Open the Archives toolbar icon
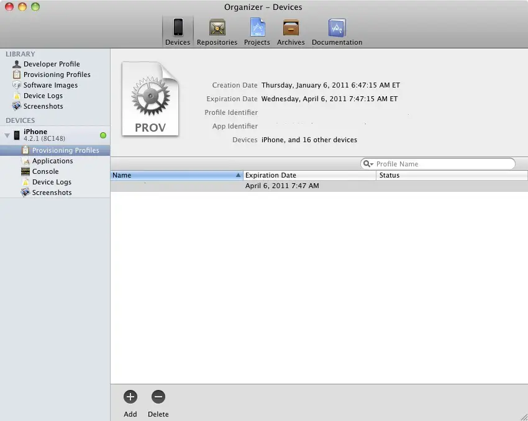The height and width of the screenshot is (421, 528). (x=291, y=30)
